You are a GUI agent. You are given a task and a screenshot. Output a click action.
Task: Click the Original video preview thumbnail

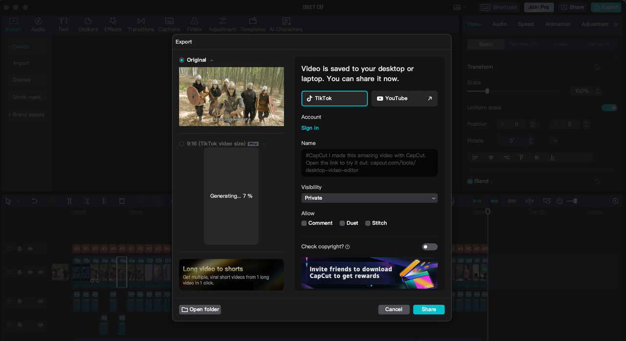231,97
